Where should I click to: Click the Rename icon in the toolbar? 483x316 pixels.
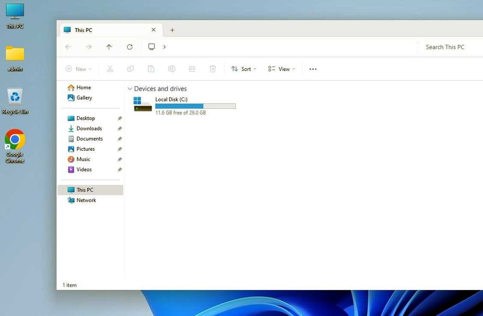pyautogui.click(x=171, y=69)
